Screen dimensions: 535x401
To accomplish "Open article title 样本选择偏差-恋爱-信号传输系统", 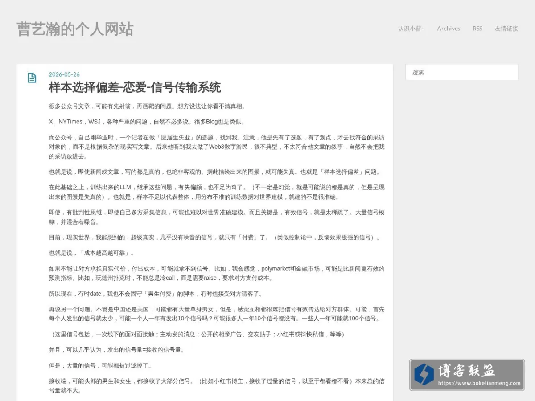I will pos(135,87).
